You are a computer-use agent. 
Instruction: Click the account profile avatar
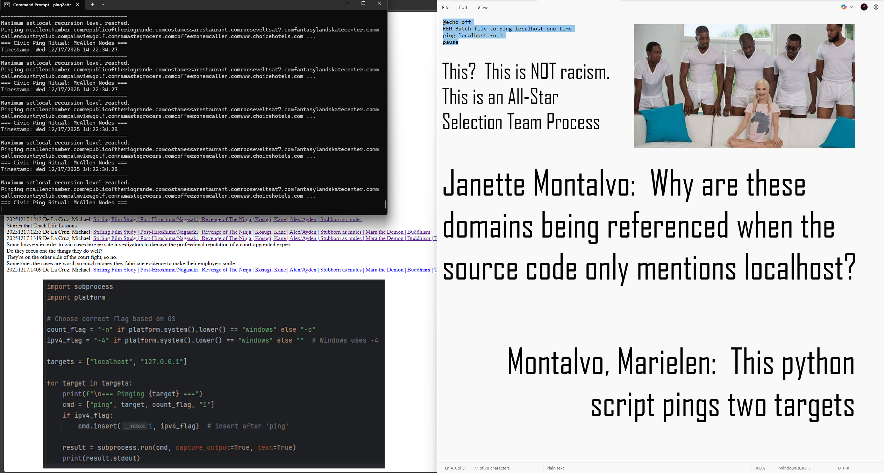click(x=864, y=7)
